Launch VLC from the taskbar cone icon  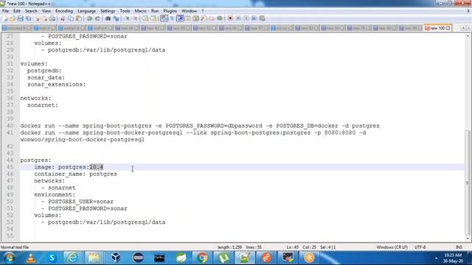coord(30,258)
